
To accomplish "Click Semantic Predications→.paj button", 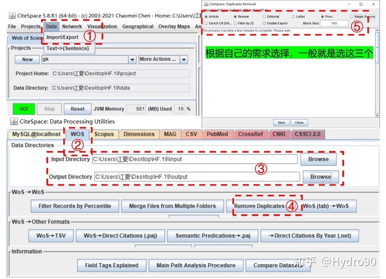I will [x=213, y=236].
